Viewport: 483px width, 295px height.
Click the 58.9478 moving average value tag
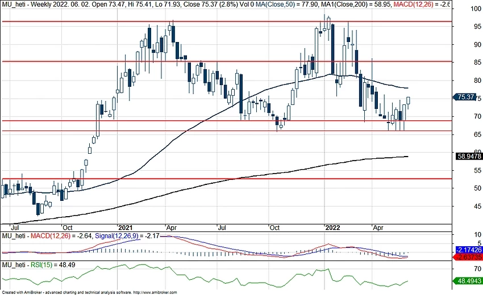[469, 155]
